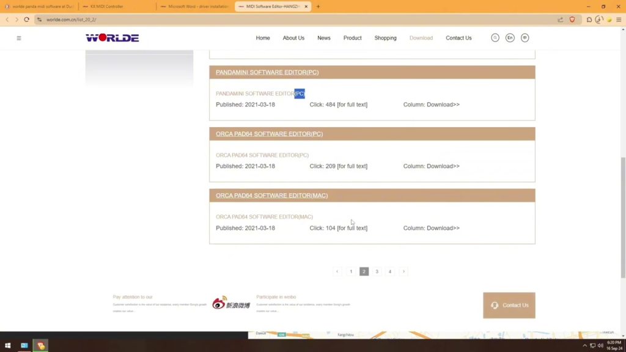Click Download>> column link in ORCA PAD64 PC entry
The height and width of the screenshot is (352, 626).
[443, 166]
